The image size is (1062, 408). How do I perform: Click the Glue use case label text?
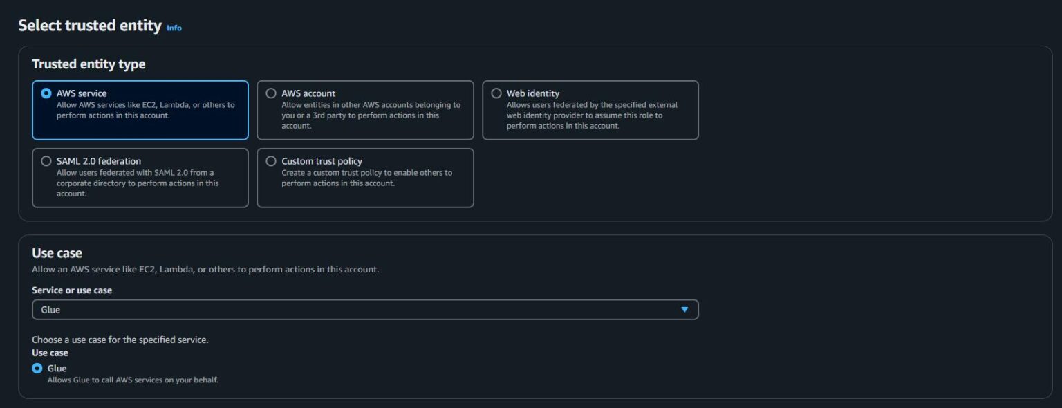(58, 368)
